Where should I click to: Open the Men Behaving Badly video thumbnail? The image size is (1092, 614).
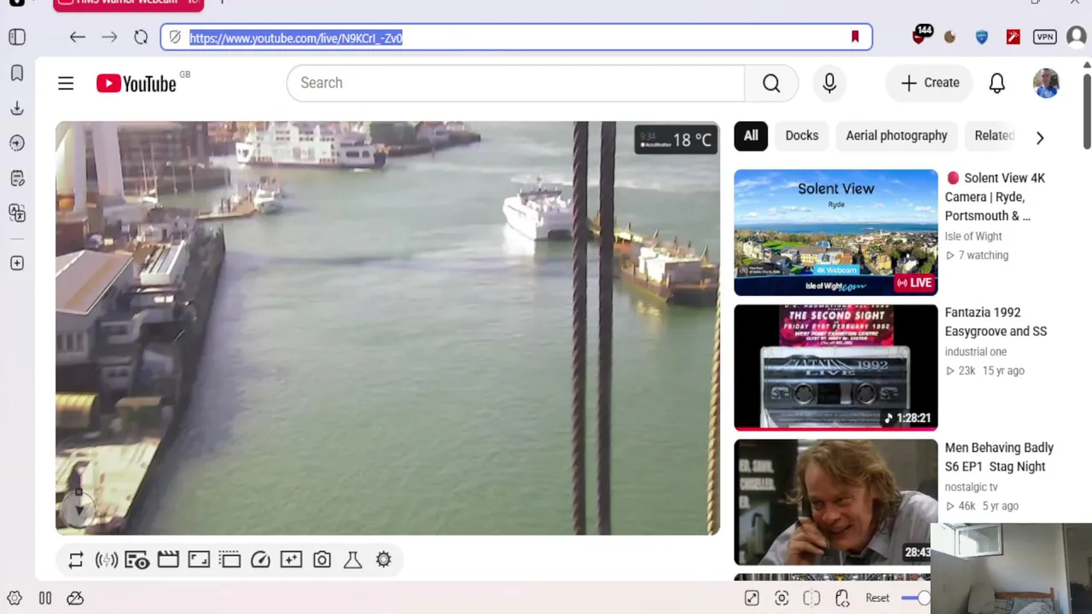836,502
